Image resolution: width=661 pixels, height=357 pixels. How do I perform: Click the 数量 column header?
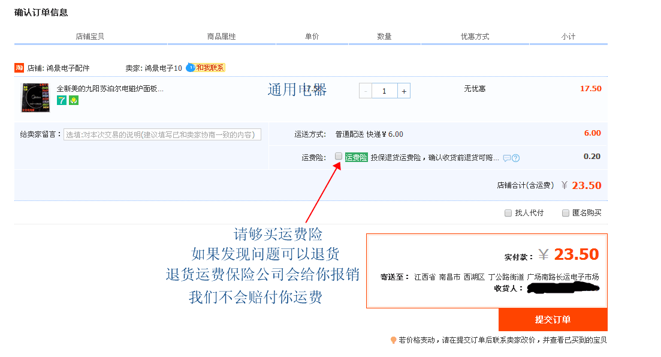click(x=384, y=36)
